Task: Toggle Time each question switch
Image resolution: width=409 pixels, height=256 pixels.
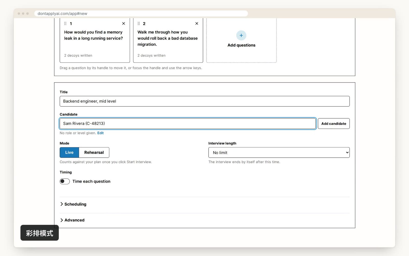Action: coord(65,181)
